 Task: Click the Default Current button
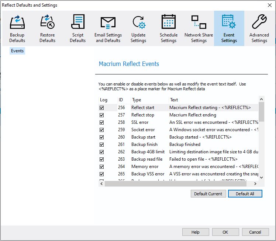(x=208, y=194)
